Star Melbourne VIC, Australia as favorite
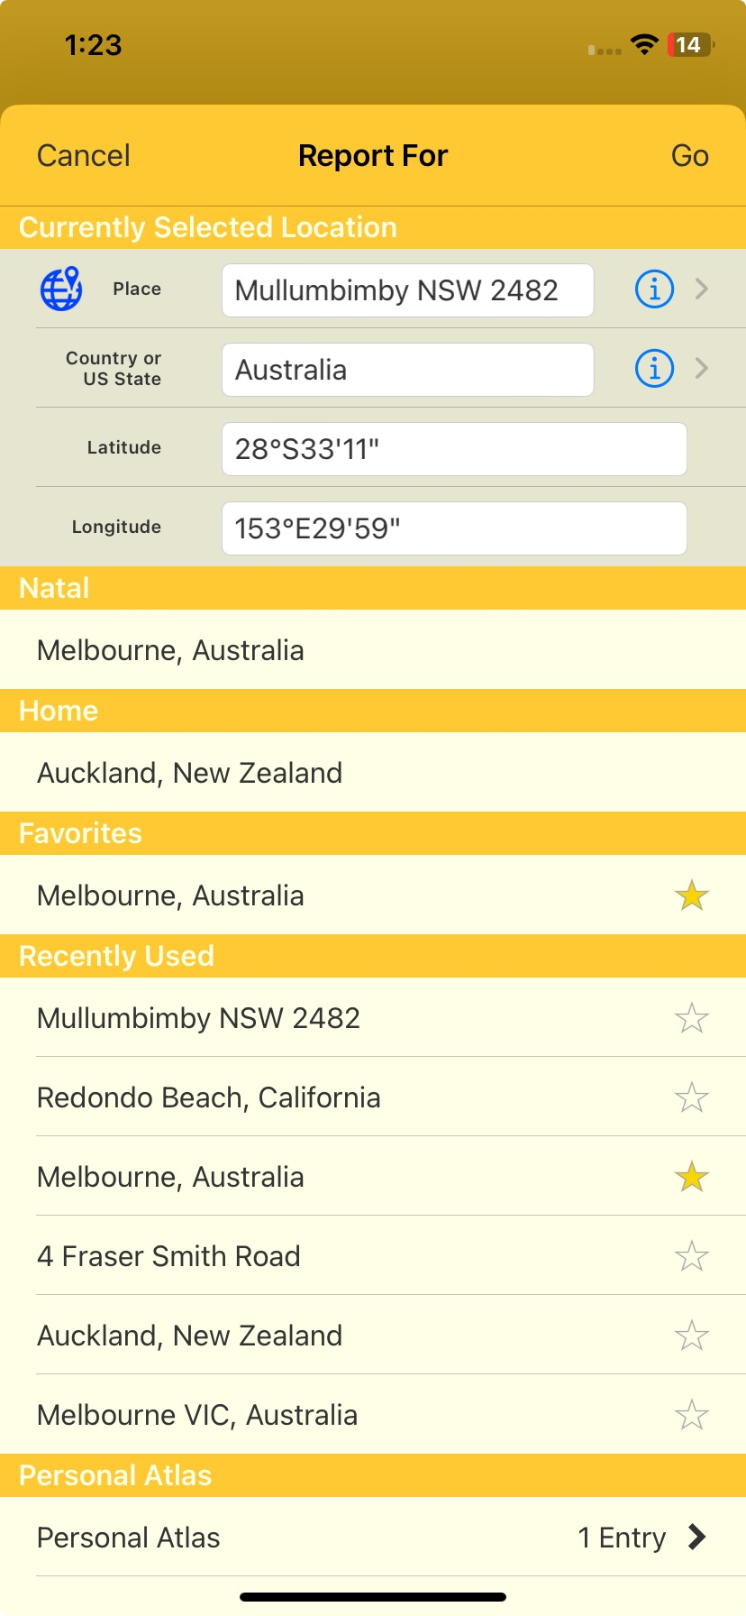Viewport: 746px width, 1616px height. coord(692,1415)
